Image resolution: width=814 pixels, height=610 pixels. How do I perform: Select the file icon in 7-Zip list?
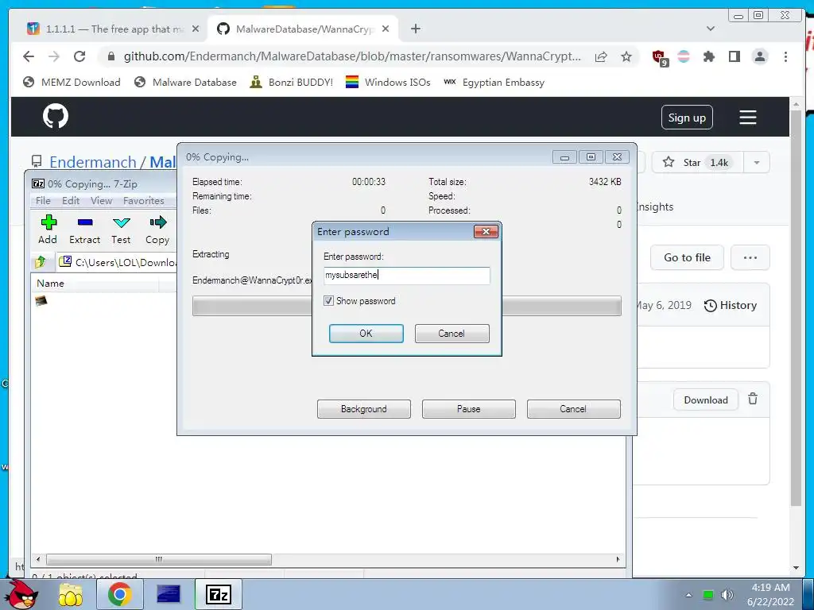[41, 300]
